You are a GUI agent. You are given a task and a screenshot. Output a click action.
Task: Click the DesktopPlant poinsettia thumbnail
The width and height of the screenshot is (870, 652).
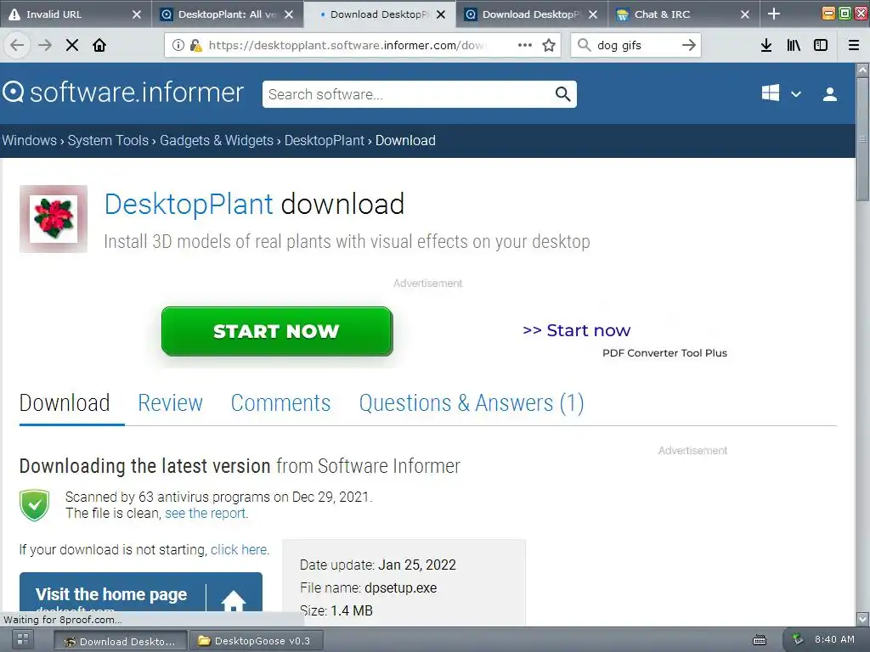54,219
